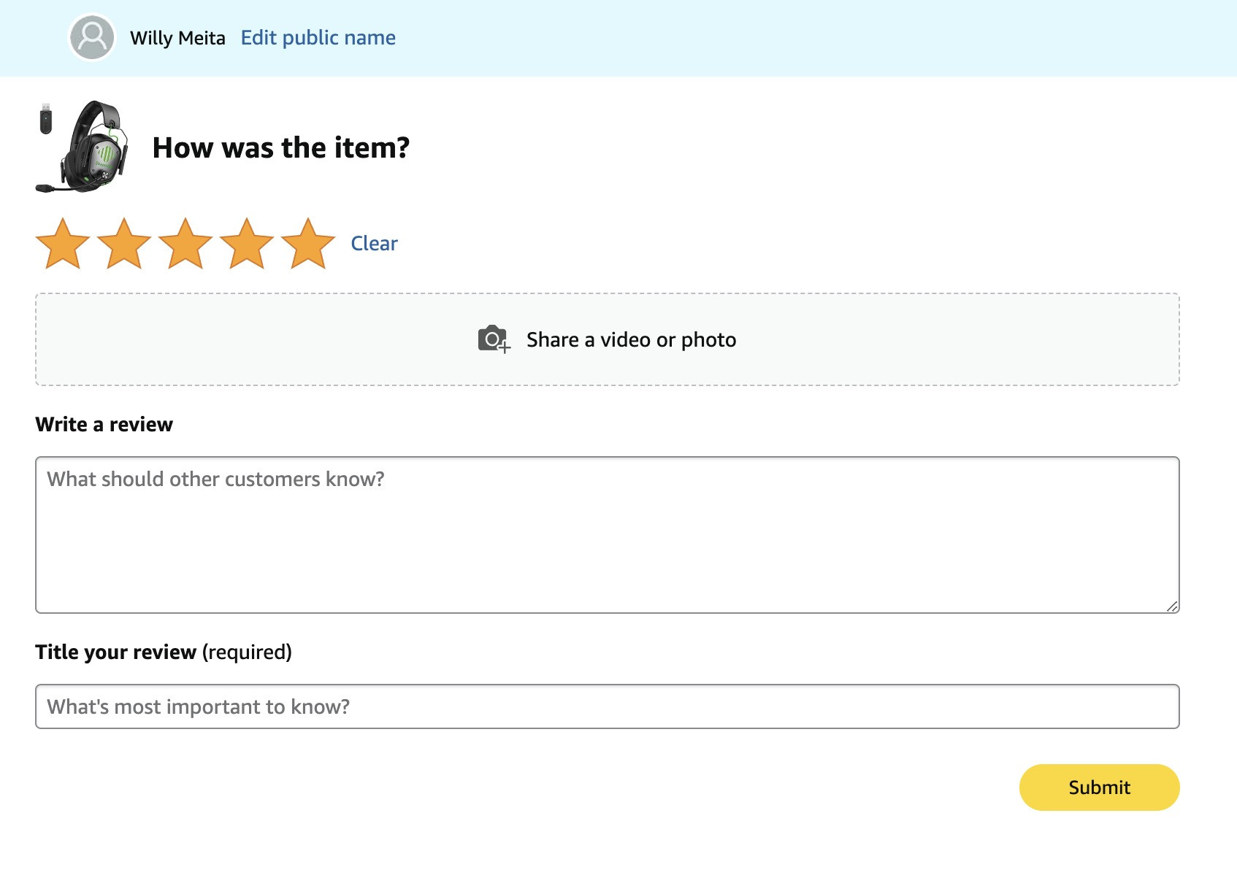1237x886 pixels.
Task: Click the Willy Meita profile name
Action: click(x=177, y=38)
